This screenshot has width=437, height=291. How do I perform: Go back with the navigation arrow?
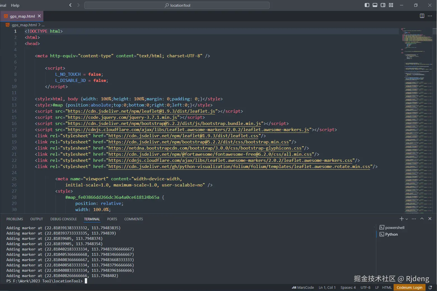70,5
